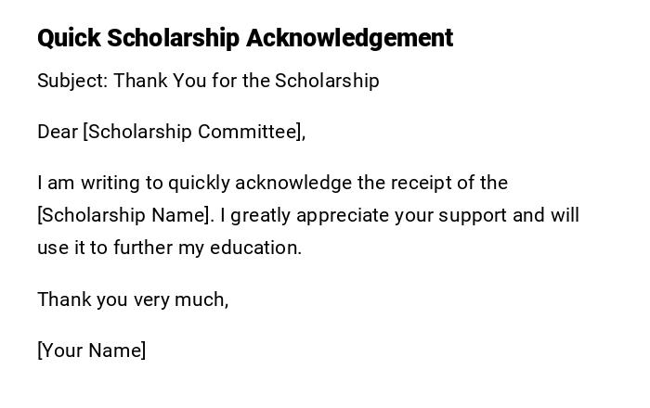This screenshot has width=650, height=408.
Task: Select the [Scholarship Committee] placeholder
Action: tap(194, 132)
